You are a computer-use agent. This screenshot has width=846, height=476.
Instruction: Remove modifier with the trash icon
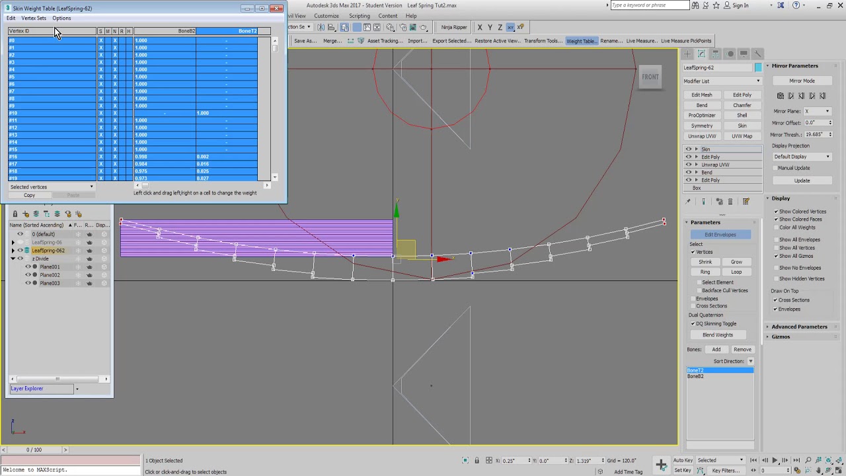730,202
